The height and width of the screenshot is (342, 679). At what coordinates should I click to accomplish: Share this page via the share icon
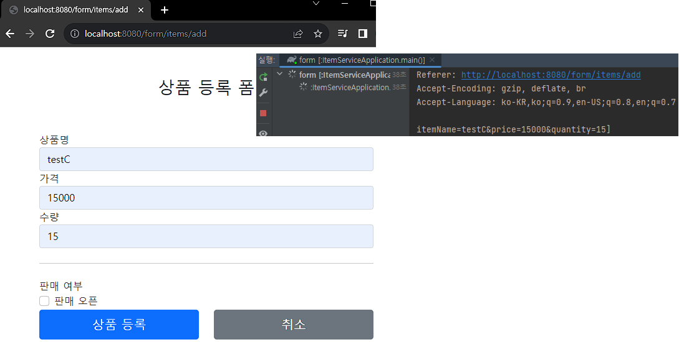298,34
